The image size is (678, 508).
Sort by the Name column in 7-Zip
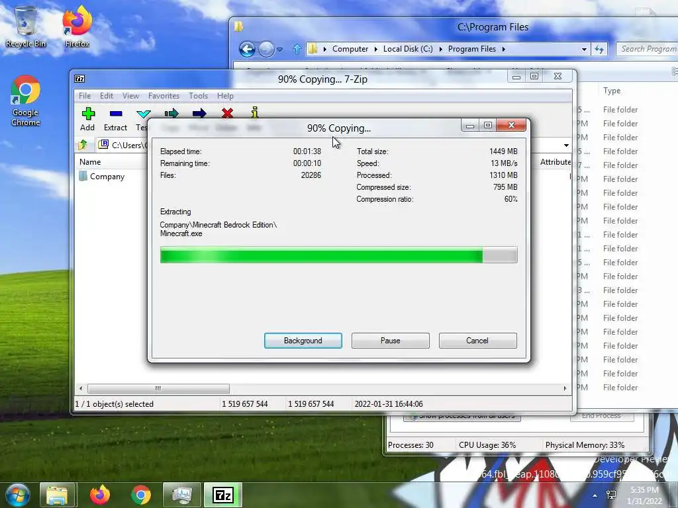90,162
